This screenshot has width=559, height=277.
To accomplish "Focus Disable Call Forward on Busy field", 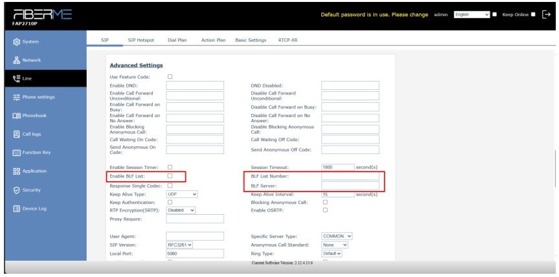I will (x=350, y=107).
